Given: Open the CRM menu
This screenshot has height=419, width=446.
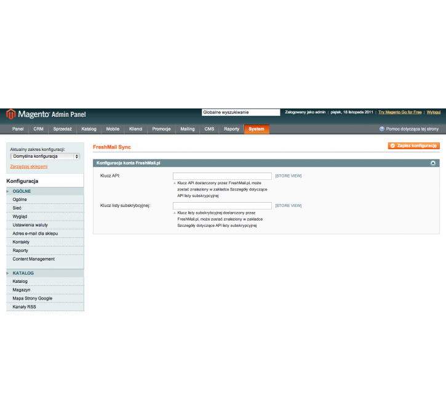Looking at the screenshot, I should click(x=38, y=129).
